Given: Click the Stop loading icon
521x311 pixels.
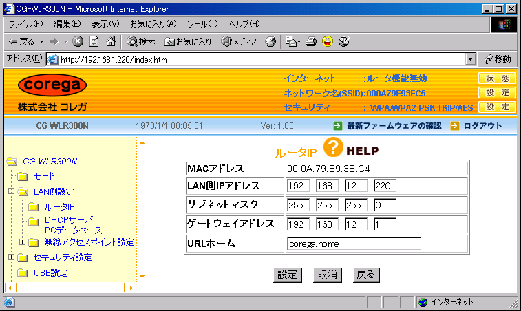Looking at the screenshot, I should [x=78, y=41].
